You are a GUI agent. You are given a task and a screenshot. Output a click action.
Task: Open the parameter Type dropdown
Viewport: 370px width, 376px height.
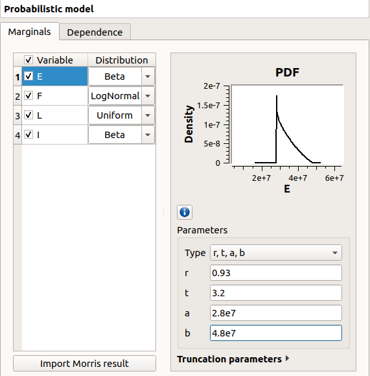(x=276, y=253)
